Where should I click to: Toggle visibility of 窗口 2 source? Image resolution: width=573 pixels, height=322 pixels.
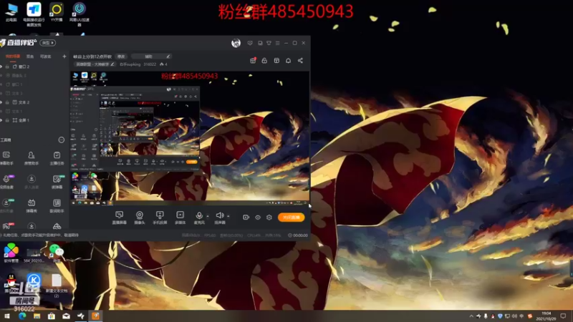pyautogui.click(x=1, y=67)
